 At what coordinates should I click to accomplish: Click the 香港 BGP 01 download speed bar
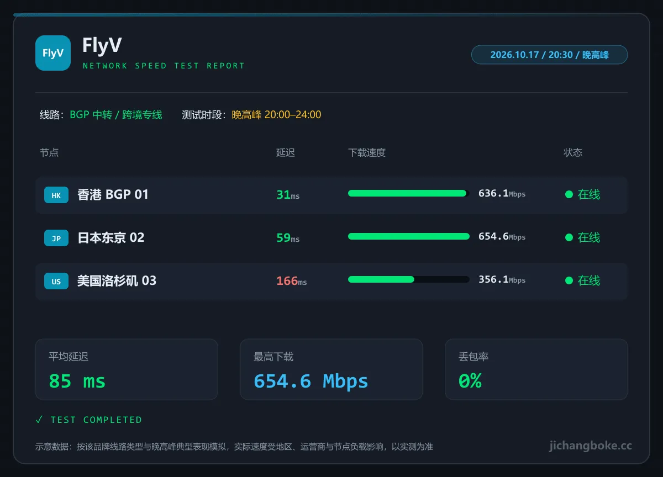(409, 193)
